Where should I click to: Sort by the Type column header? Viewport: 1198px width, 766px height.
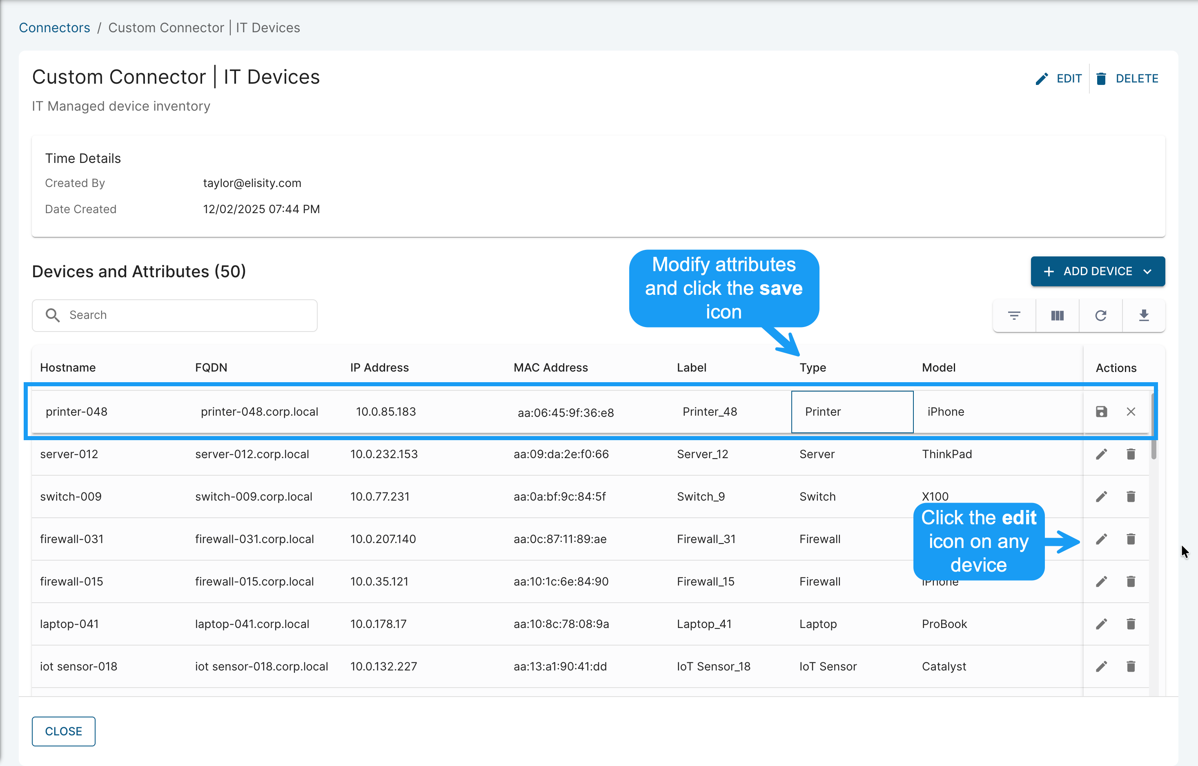(813, 367)
